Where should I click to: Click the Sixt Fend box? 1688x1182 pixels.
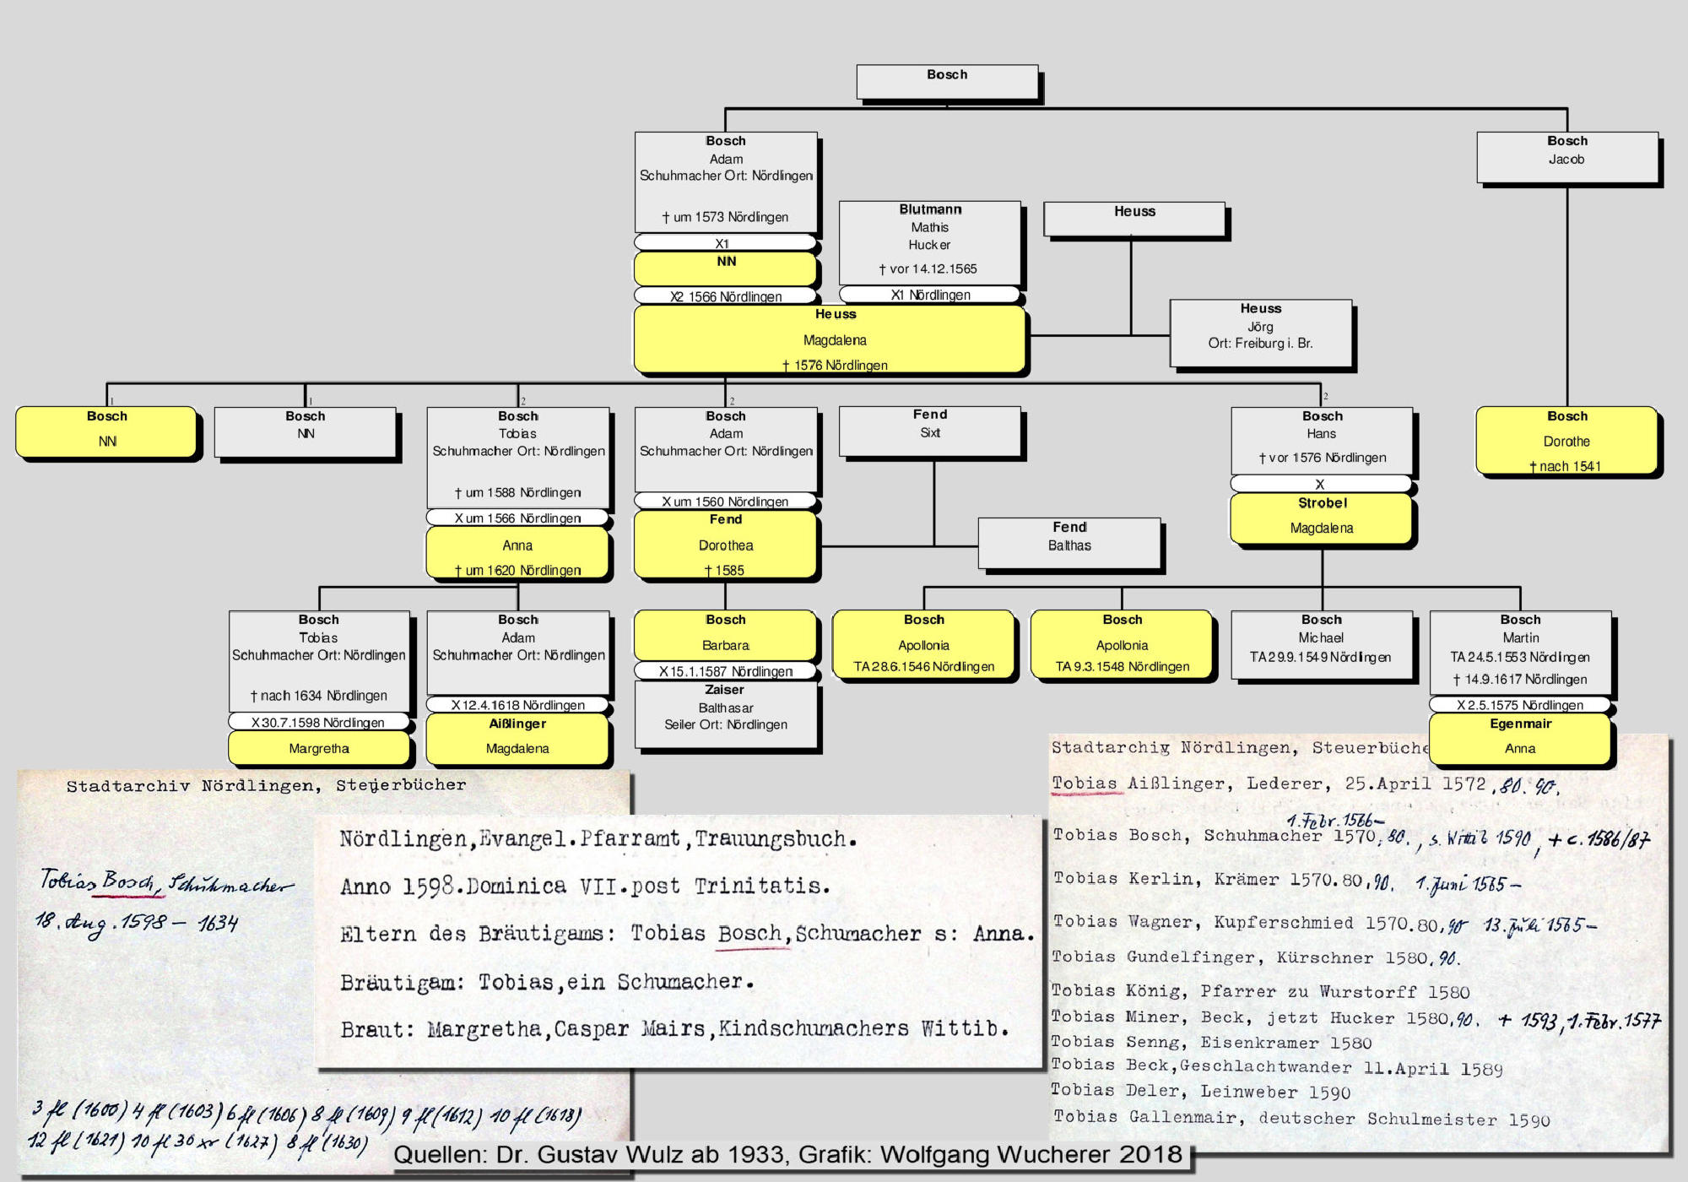click(929, 431)
